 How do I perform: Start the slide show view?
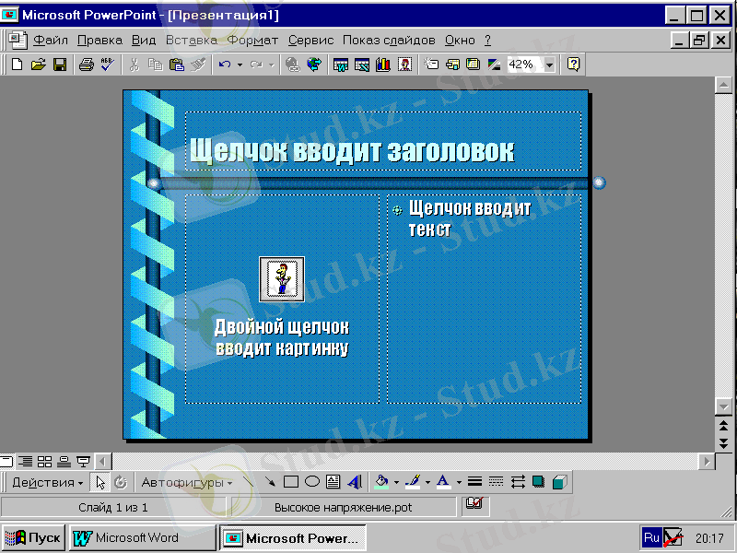tap(83, 462)
